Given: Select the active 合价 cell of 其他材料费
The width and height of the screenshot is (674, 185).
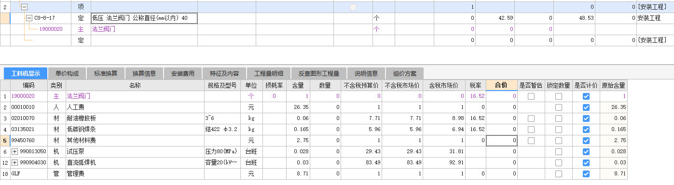Looking at the screenshot, I should click(502, 141).
